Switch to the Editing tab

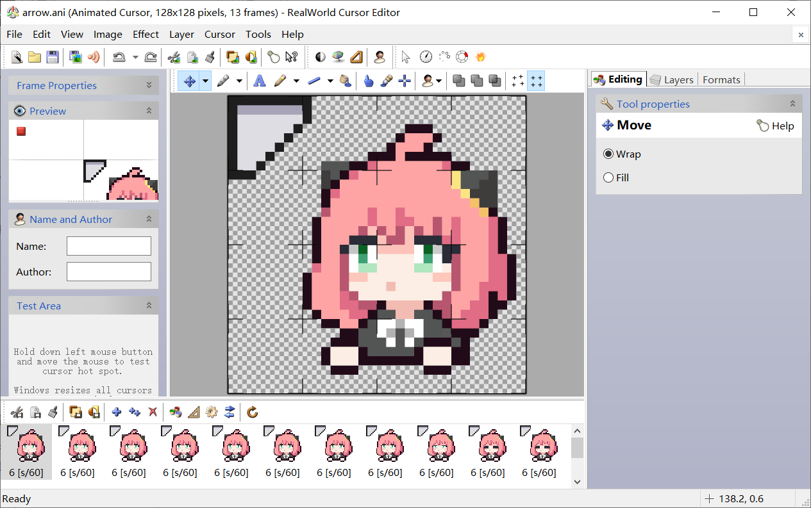click(x=618, y=79)
